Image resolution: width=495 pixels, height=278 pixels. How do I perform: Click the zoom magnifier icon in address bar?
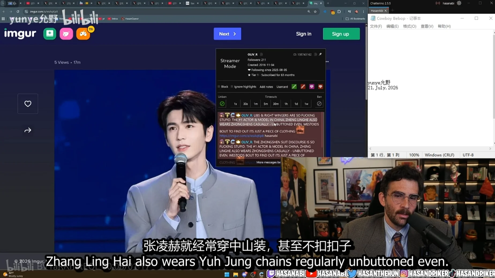pyautogui.click(x=309, y=12)
